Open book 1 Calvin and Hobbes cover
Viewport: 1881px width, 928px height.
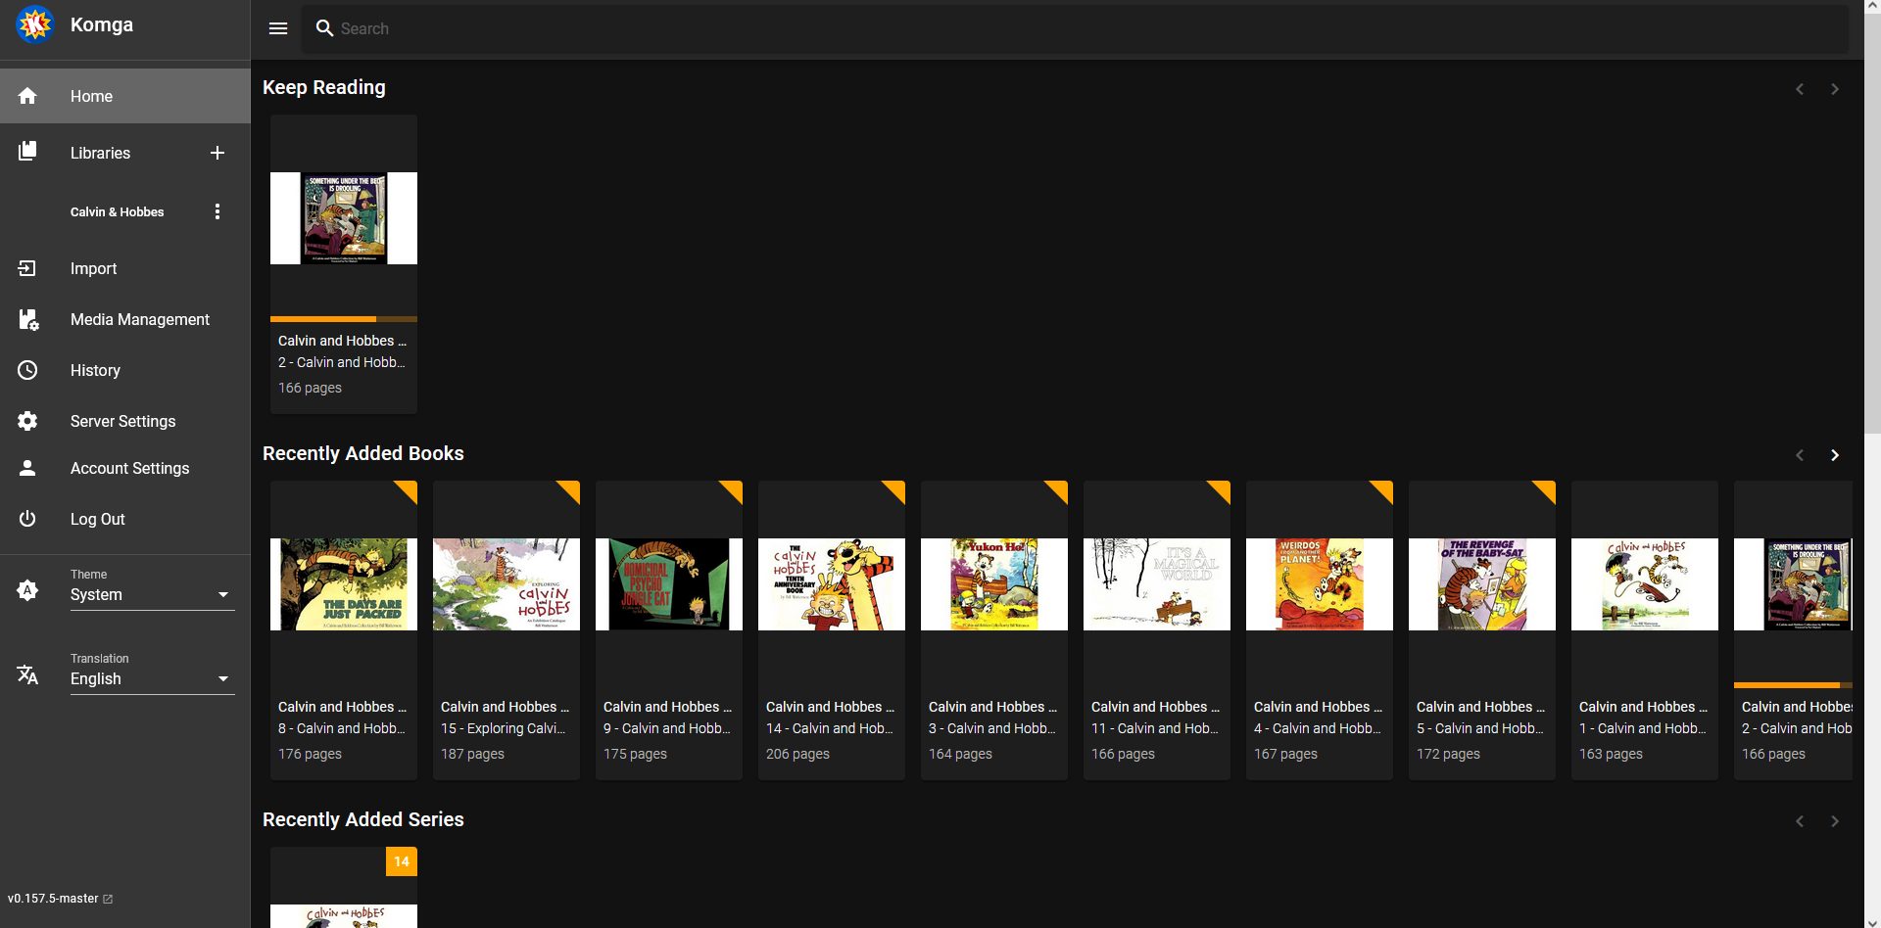1645,584
